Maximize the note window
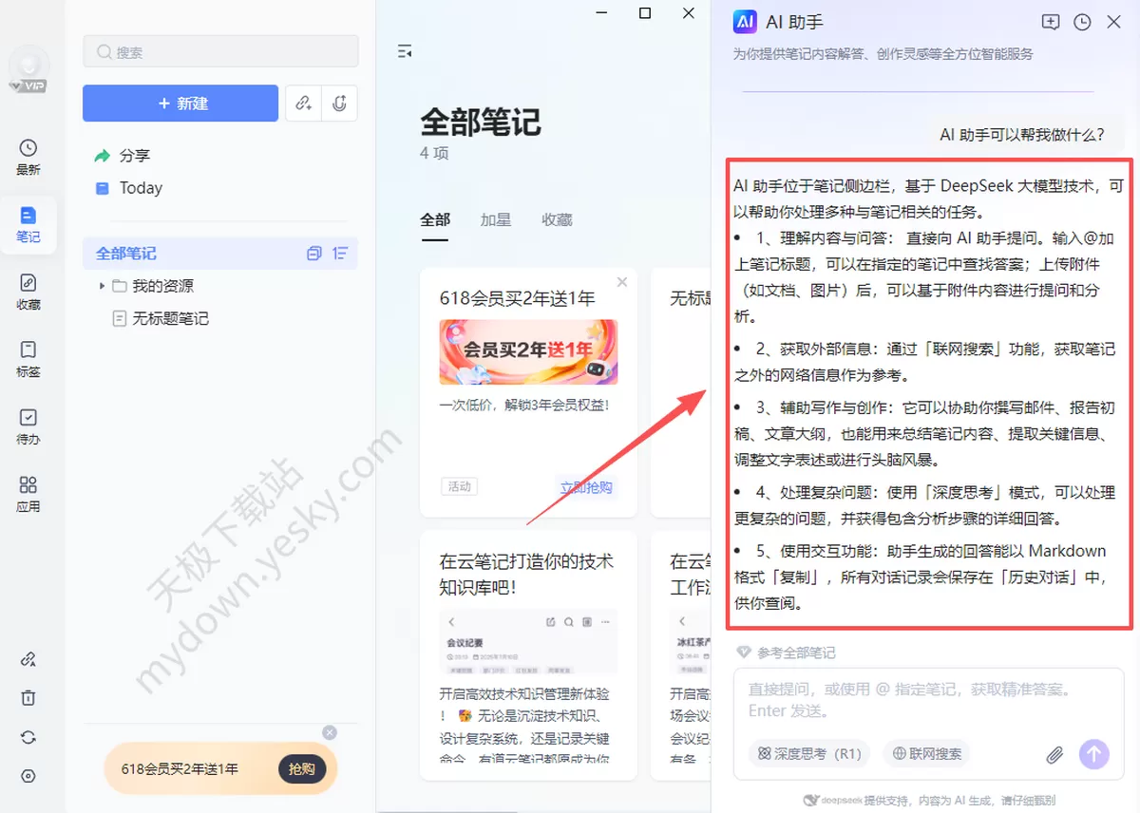 click(x=645, y=12)
